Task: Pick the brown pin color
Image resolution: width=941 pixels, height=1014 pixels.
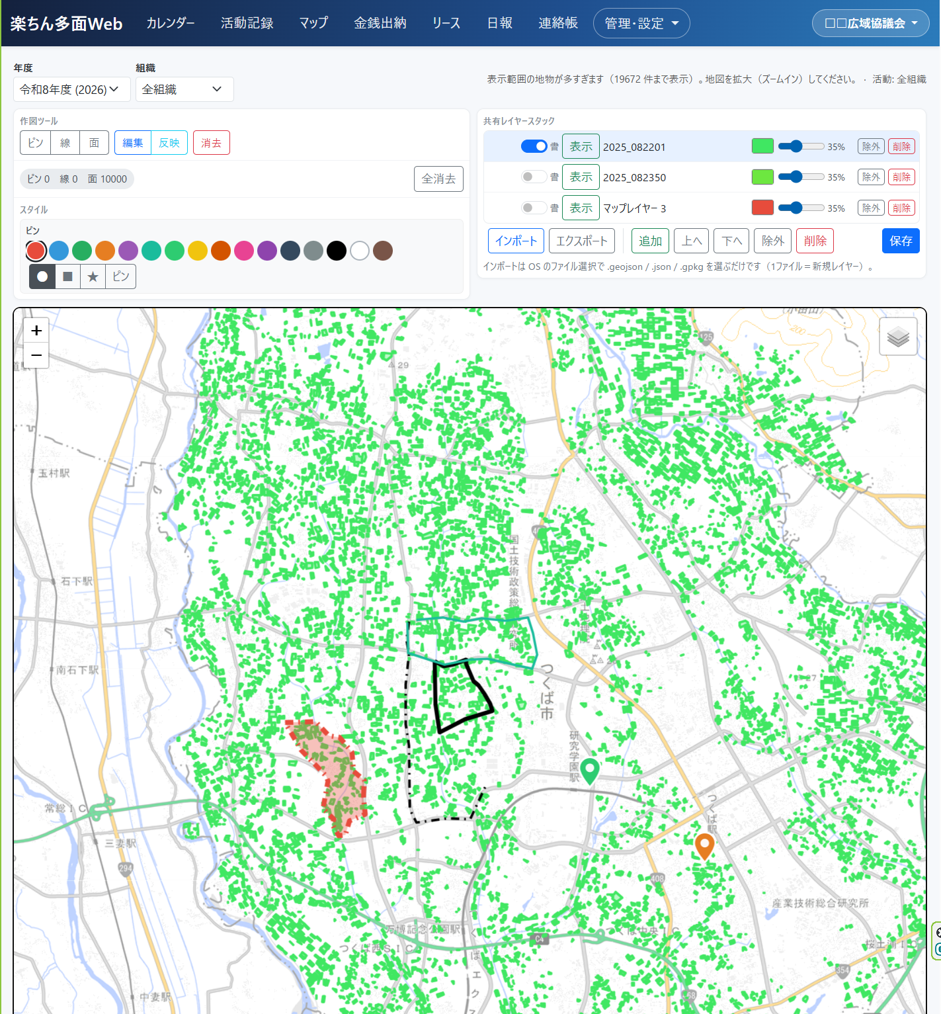Action: pyautogui.click(x=383, y=251)
